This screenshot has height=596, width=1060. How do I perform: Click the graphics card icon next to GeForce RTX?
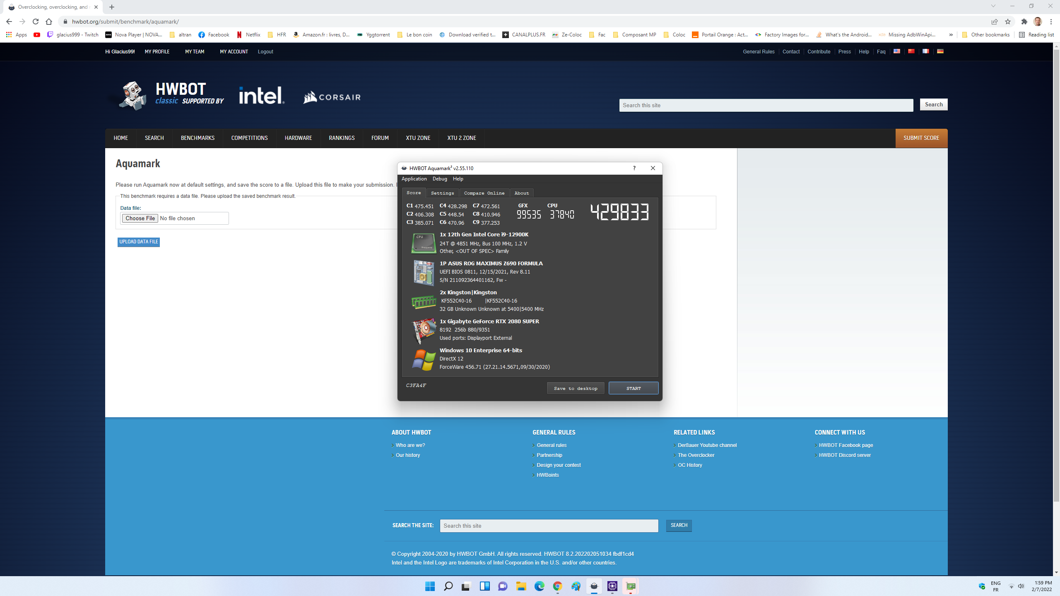pyautogui.click(x=424, y=331)
